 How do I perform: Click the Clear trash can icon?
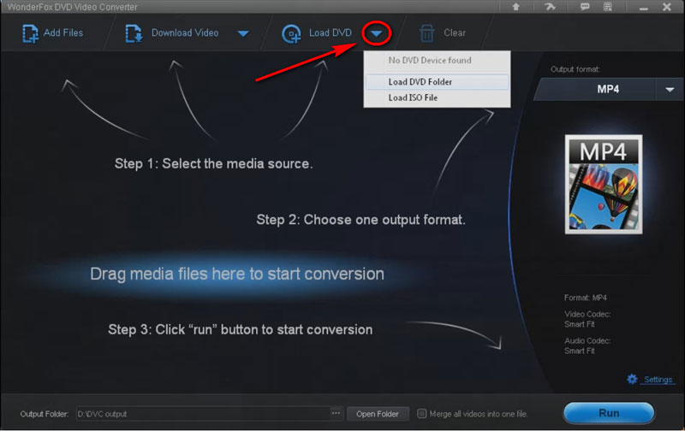(x=426, y=33)
